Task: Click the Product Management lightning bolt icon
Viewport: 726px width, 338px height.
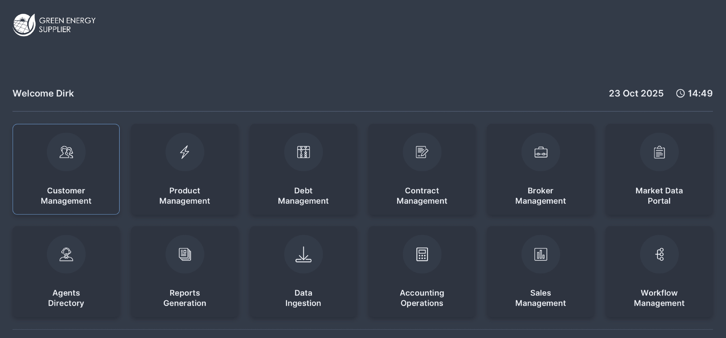Action: pos(185,152)
